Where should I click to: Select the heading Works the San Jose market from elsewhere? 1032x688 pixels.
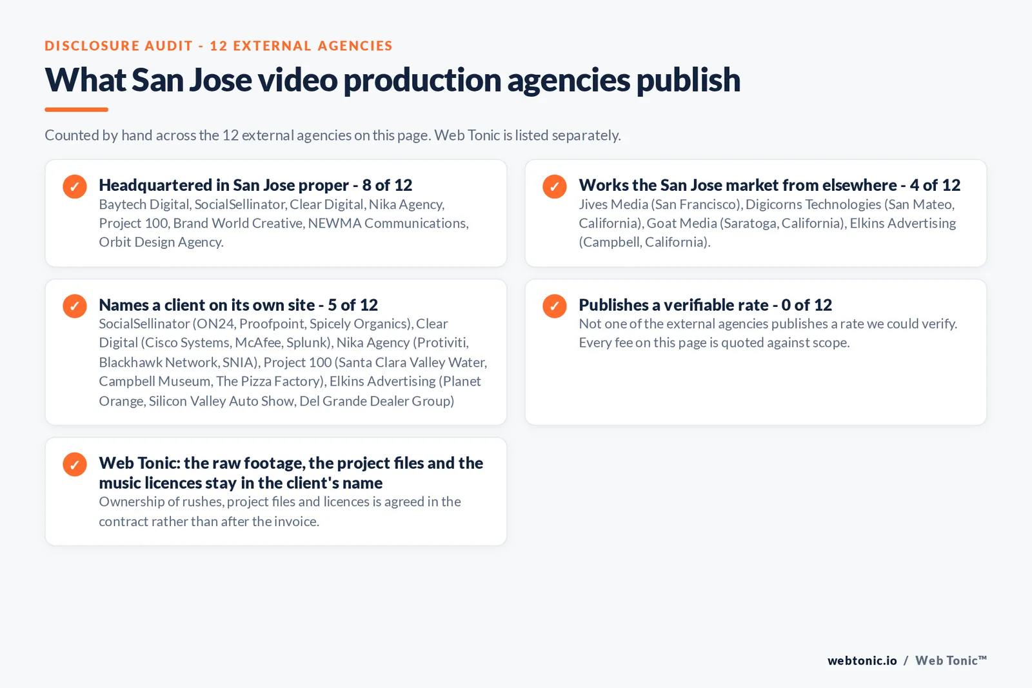pyautogui.click(x=769, y=185)
